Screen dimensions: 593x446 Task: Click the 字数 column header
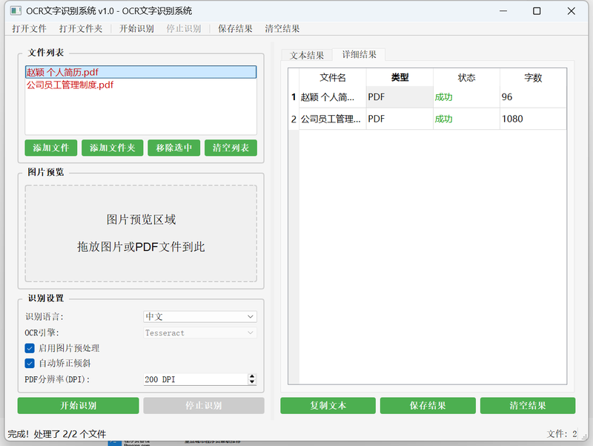coord(533,78)
